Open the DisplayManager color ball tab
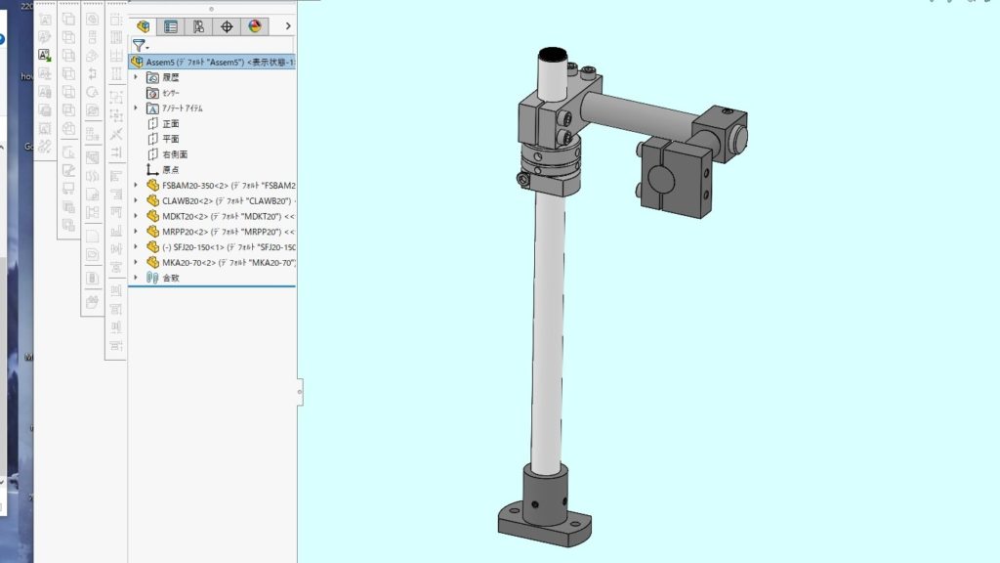 255,26
